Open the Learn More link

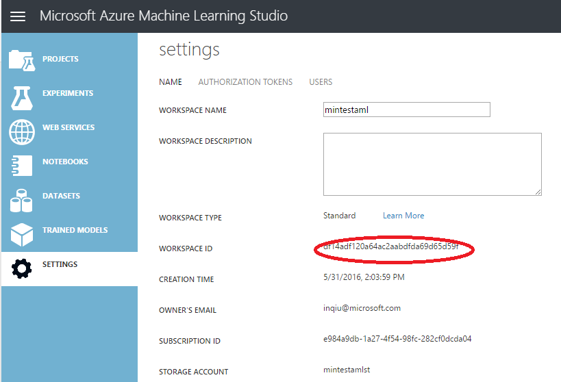[403, 216]
